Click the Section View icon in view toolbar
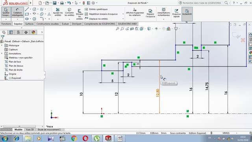The width and height of the screenshot is (252, 142). click(132, 29)
